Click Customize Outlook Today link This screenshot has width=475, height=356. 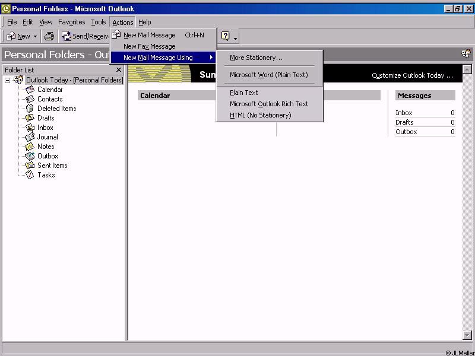412,75
